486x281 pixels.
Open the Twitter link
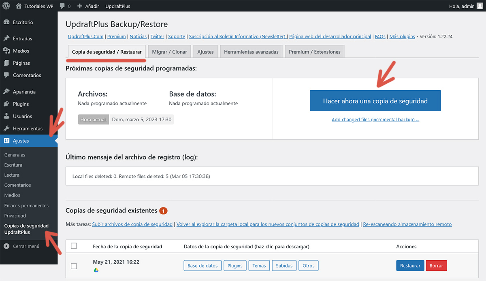click(x=158, y=36)
